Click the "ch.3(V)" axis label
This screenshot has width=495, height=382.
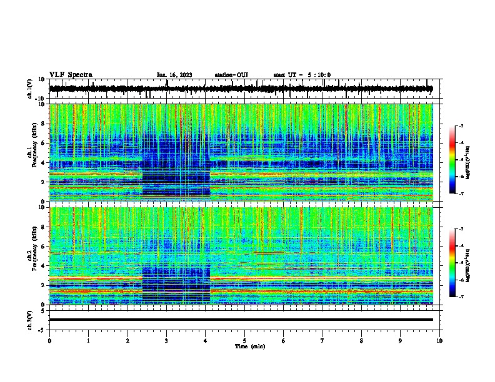click(30, 320)
